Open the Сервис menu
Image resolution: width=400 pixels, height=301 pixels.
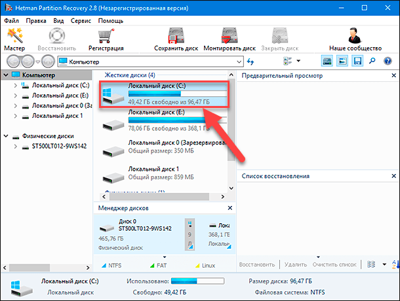tap(81, 21)
